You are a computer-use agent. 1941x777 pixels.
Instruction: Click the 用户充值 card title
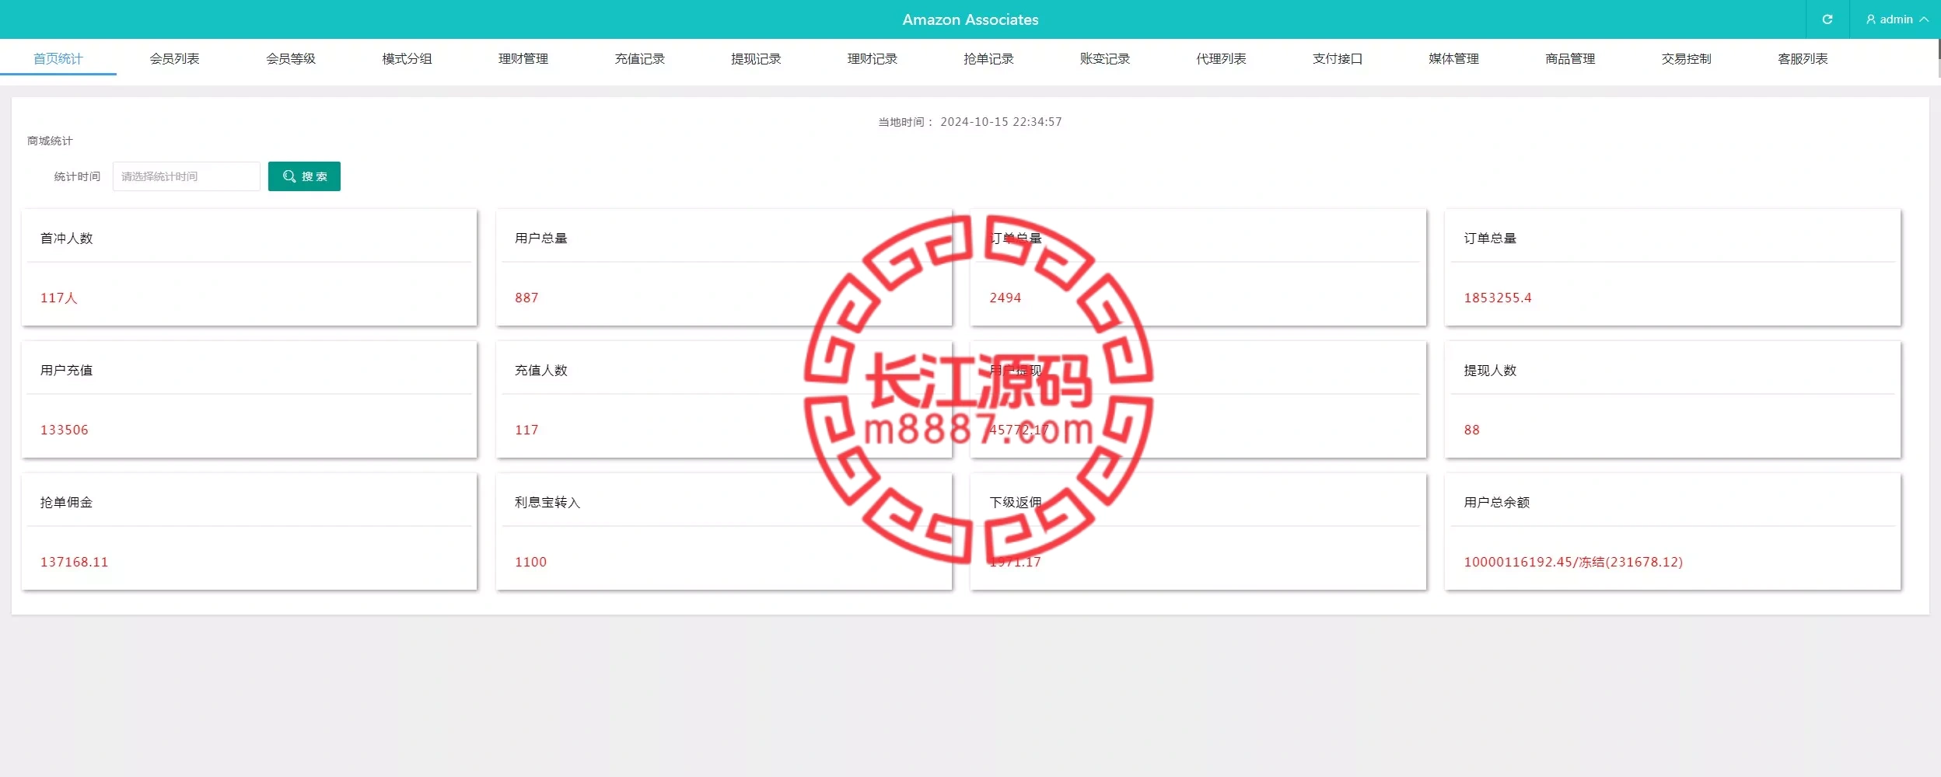tap(67, 371)
